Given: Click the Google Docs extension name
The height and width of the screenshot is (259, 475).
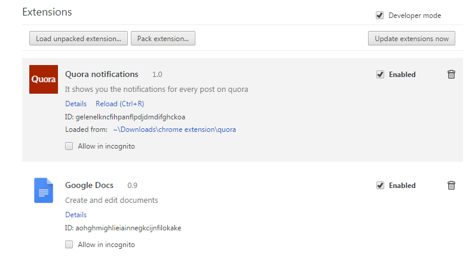Looking at the screenshot, I should coord(89,186).
